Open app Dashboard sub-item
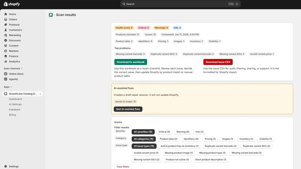Image resolution: width=301 pixels, height=169 pixels. [15, 99]
